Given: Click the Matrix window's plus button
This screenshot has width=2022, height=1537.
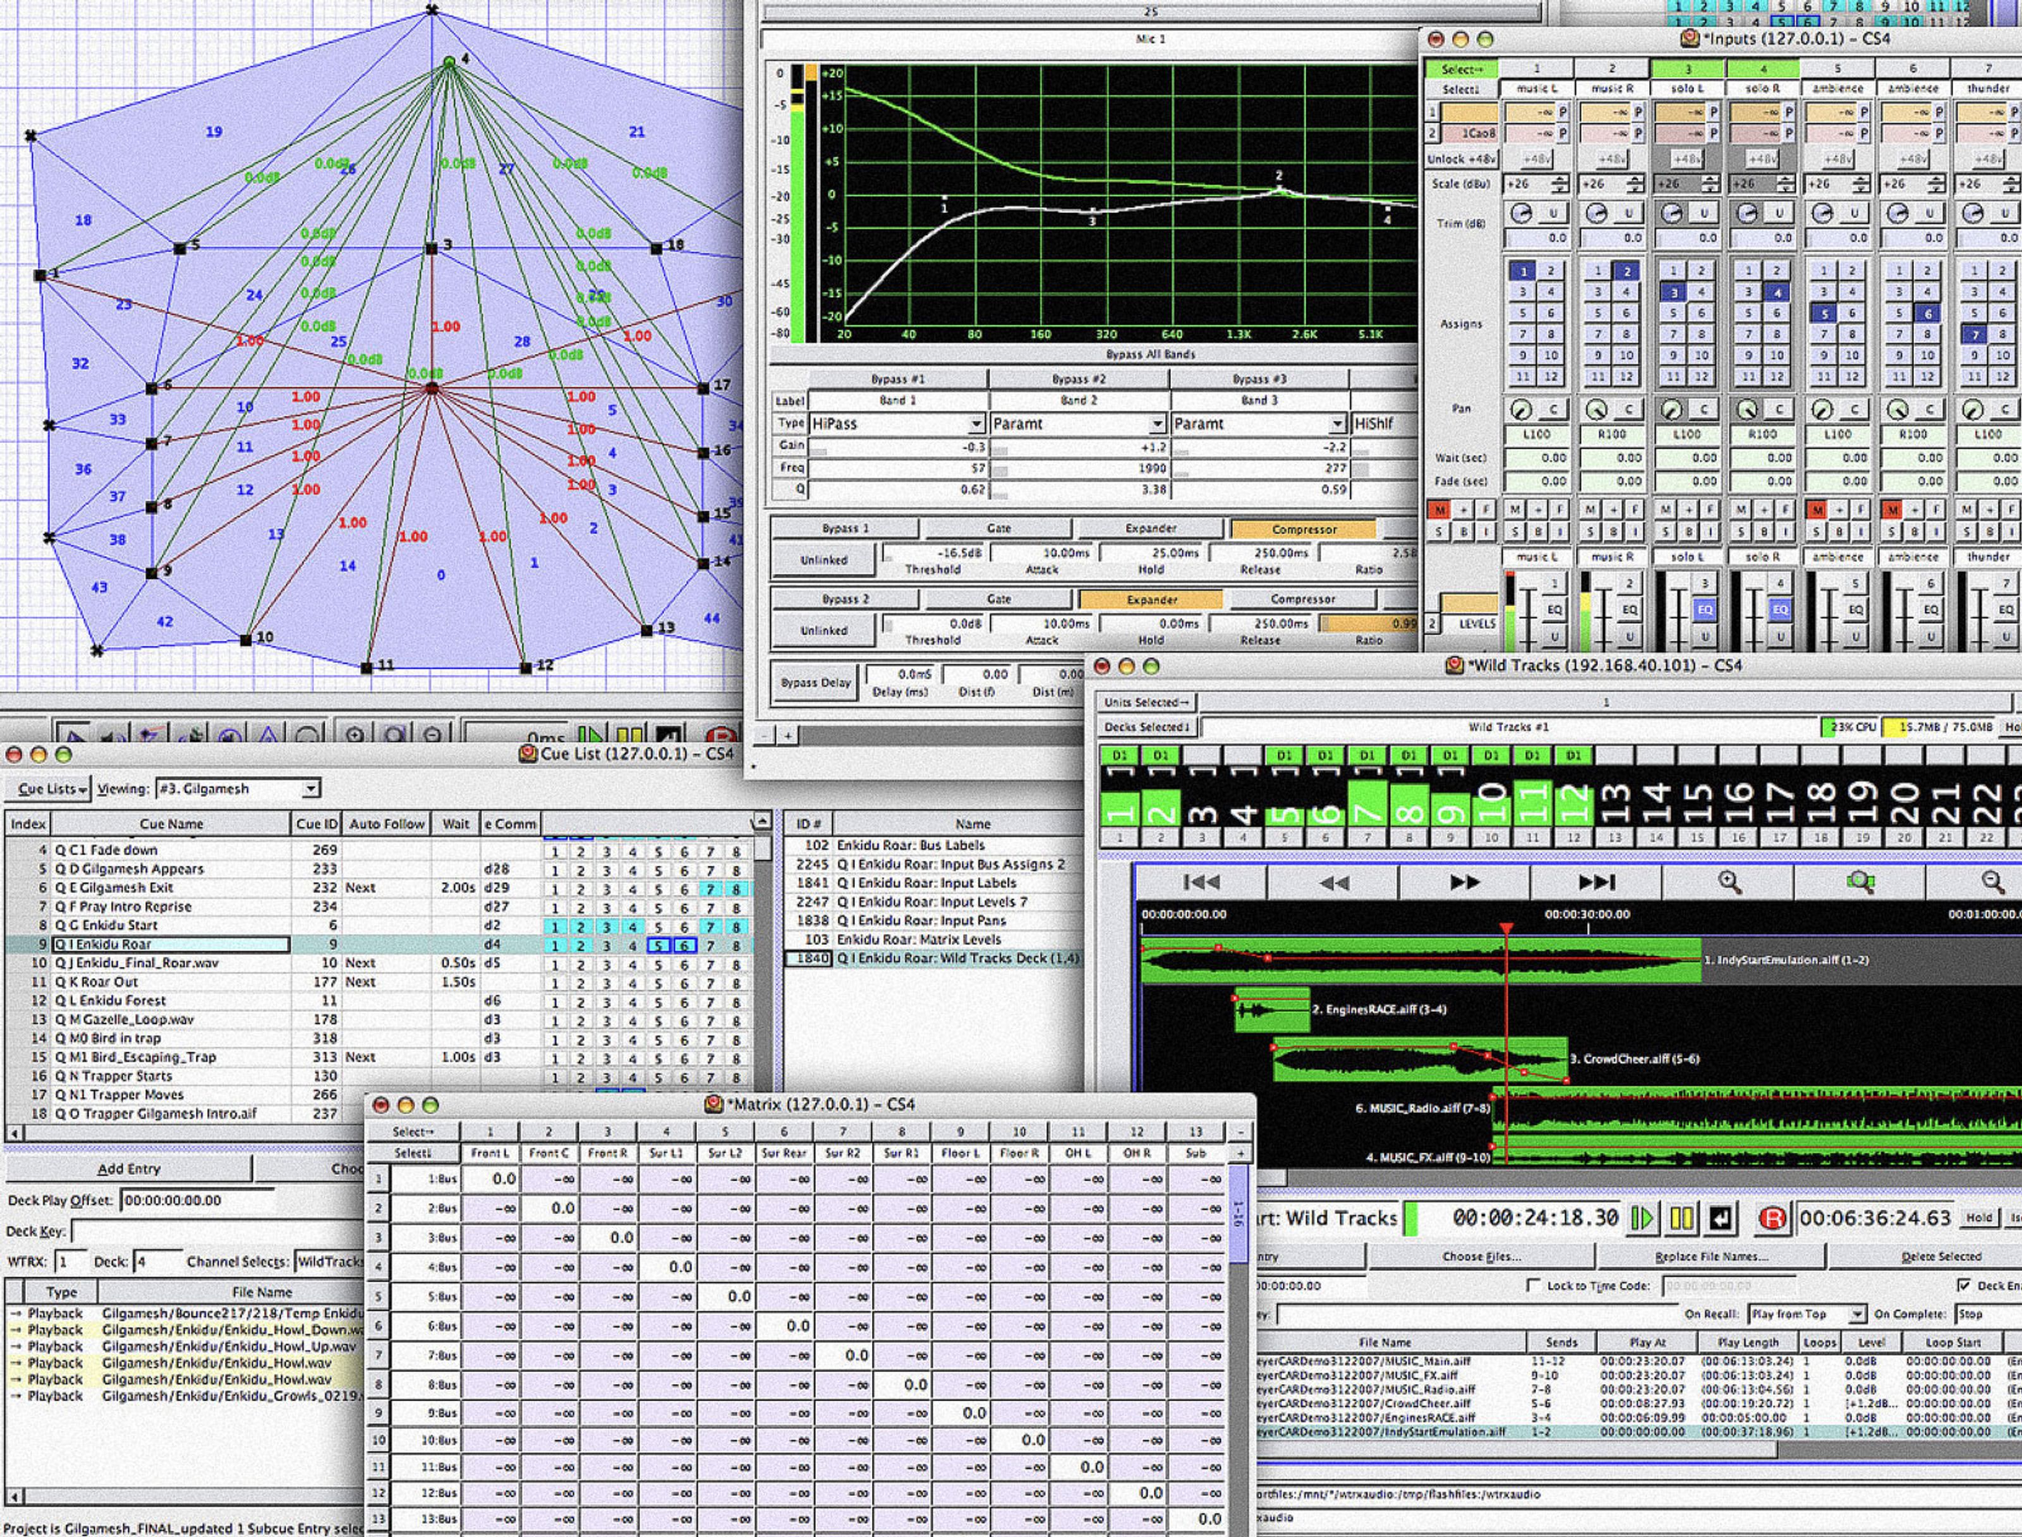Looking at the screenshot, I should click(1240, 1153).
